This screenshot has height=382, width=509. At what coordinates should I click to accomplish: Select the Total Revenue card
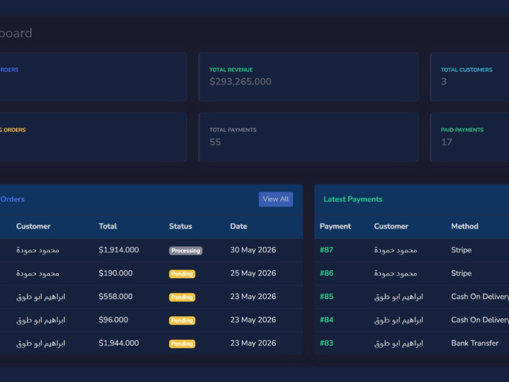[308, 77]
